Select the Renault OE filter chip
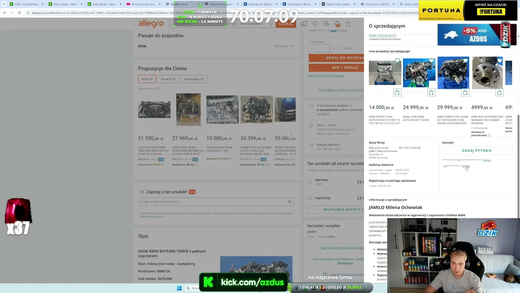The width and height of the screenshot is (520, 293). pos(168,79)
